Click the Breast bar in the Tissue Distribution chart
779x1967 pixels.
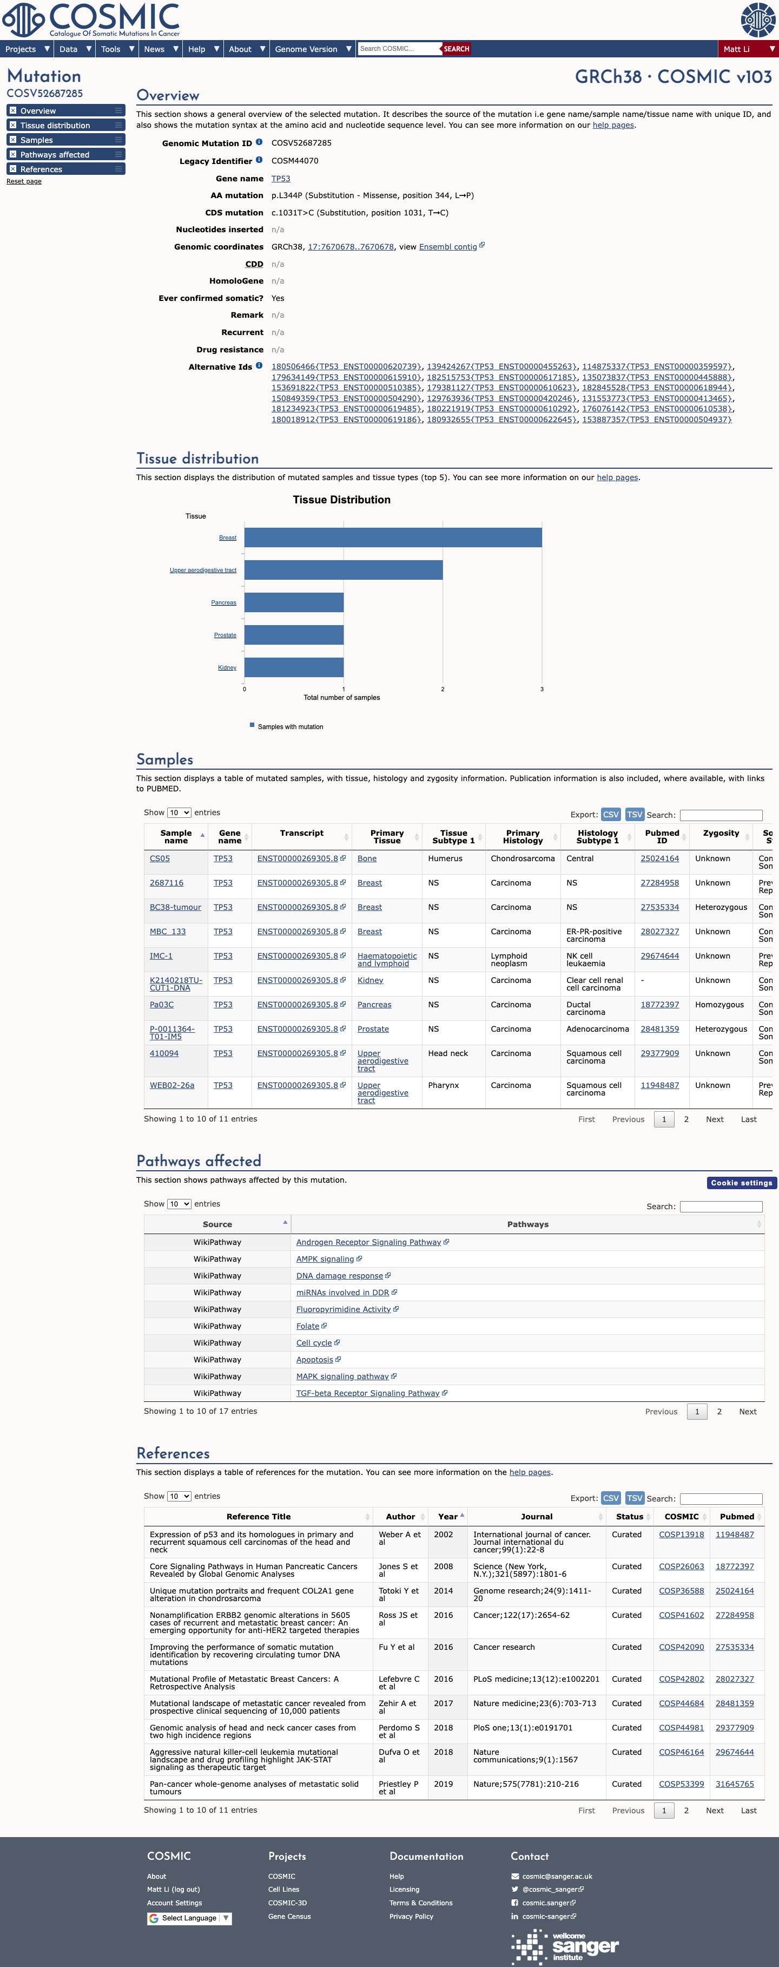point(393,537)
